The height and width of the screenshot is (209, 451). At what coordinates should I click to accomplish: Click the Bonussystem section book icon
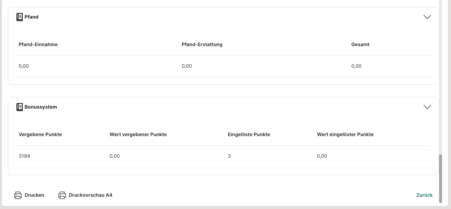[20, 107]
